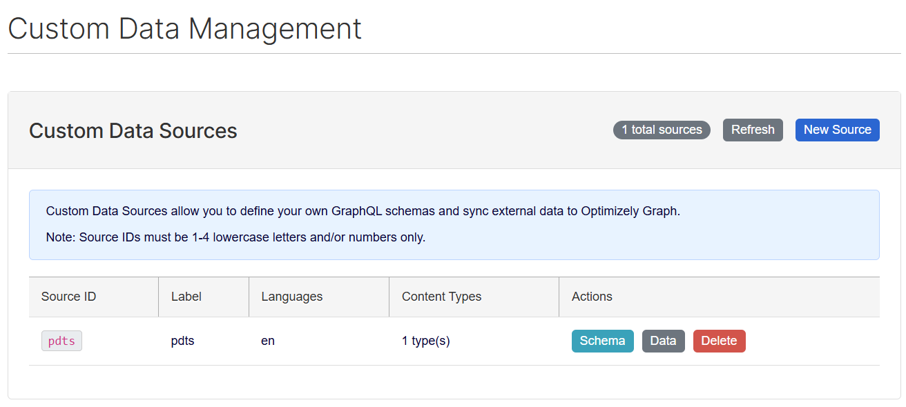The width and height of the screenshot is (906, 407).
Task: Open Data for the pdts source
Action: pyautogui.click(x=663, y=341)
